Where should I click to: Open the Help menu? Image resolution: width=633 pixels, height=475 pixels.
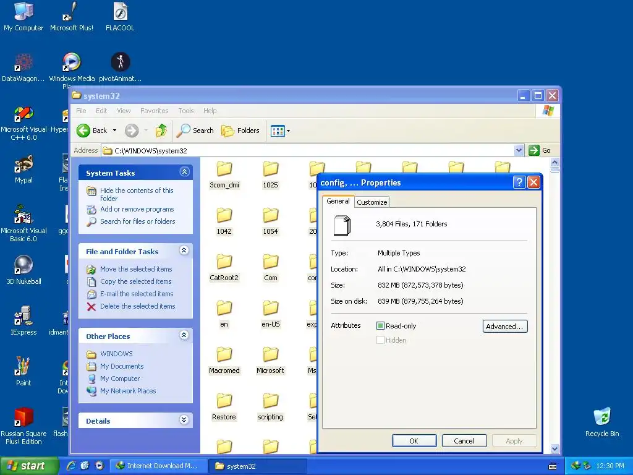coord(210,111)
